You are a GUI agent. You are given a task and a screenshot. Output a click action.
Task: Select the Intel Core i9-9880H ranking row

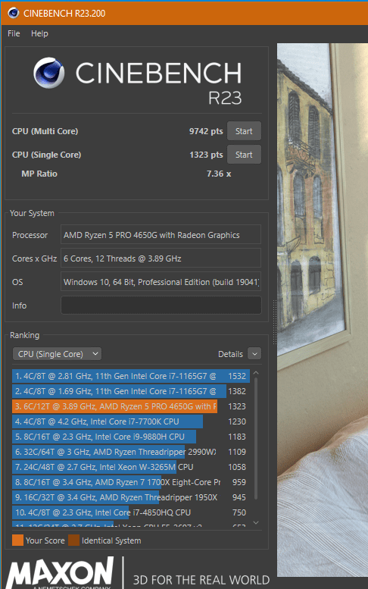pos(131,437)
